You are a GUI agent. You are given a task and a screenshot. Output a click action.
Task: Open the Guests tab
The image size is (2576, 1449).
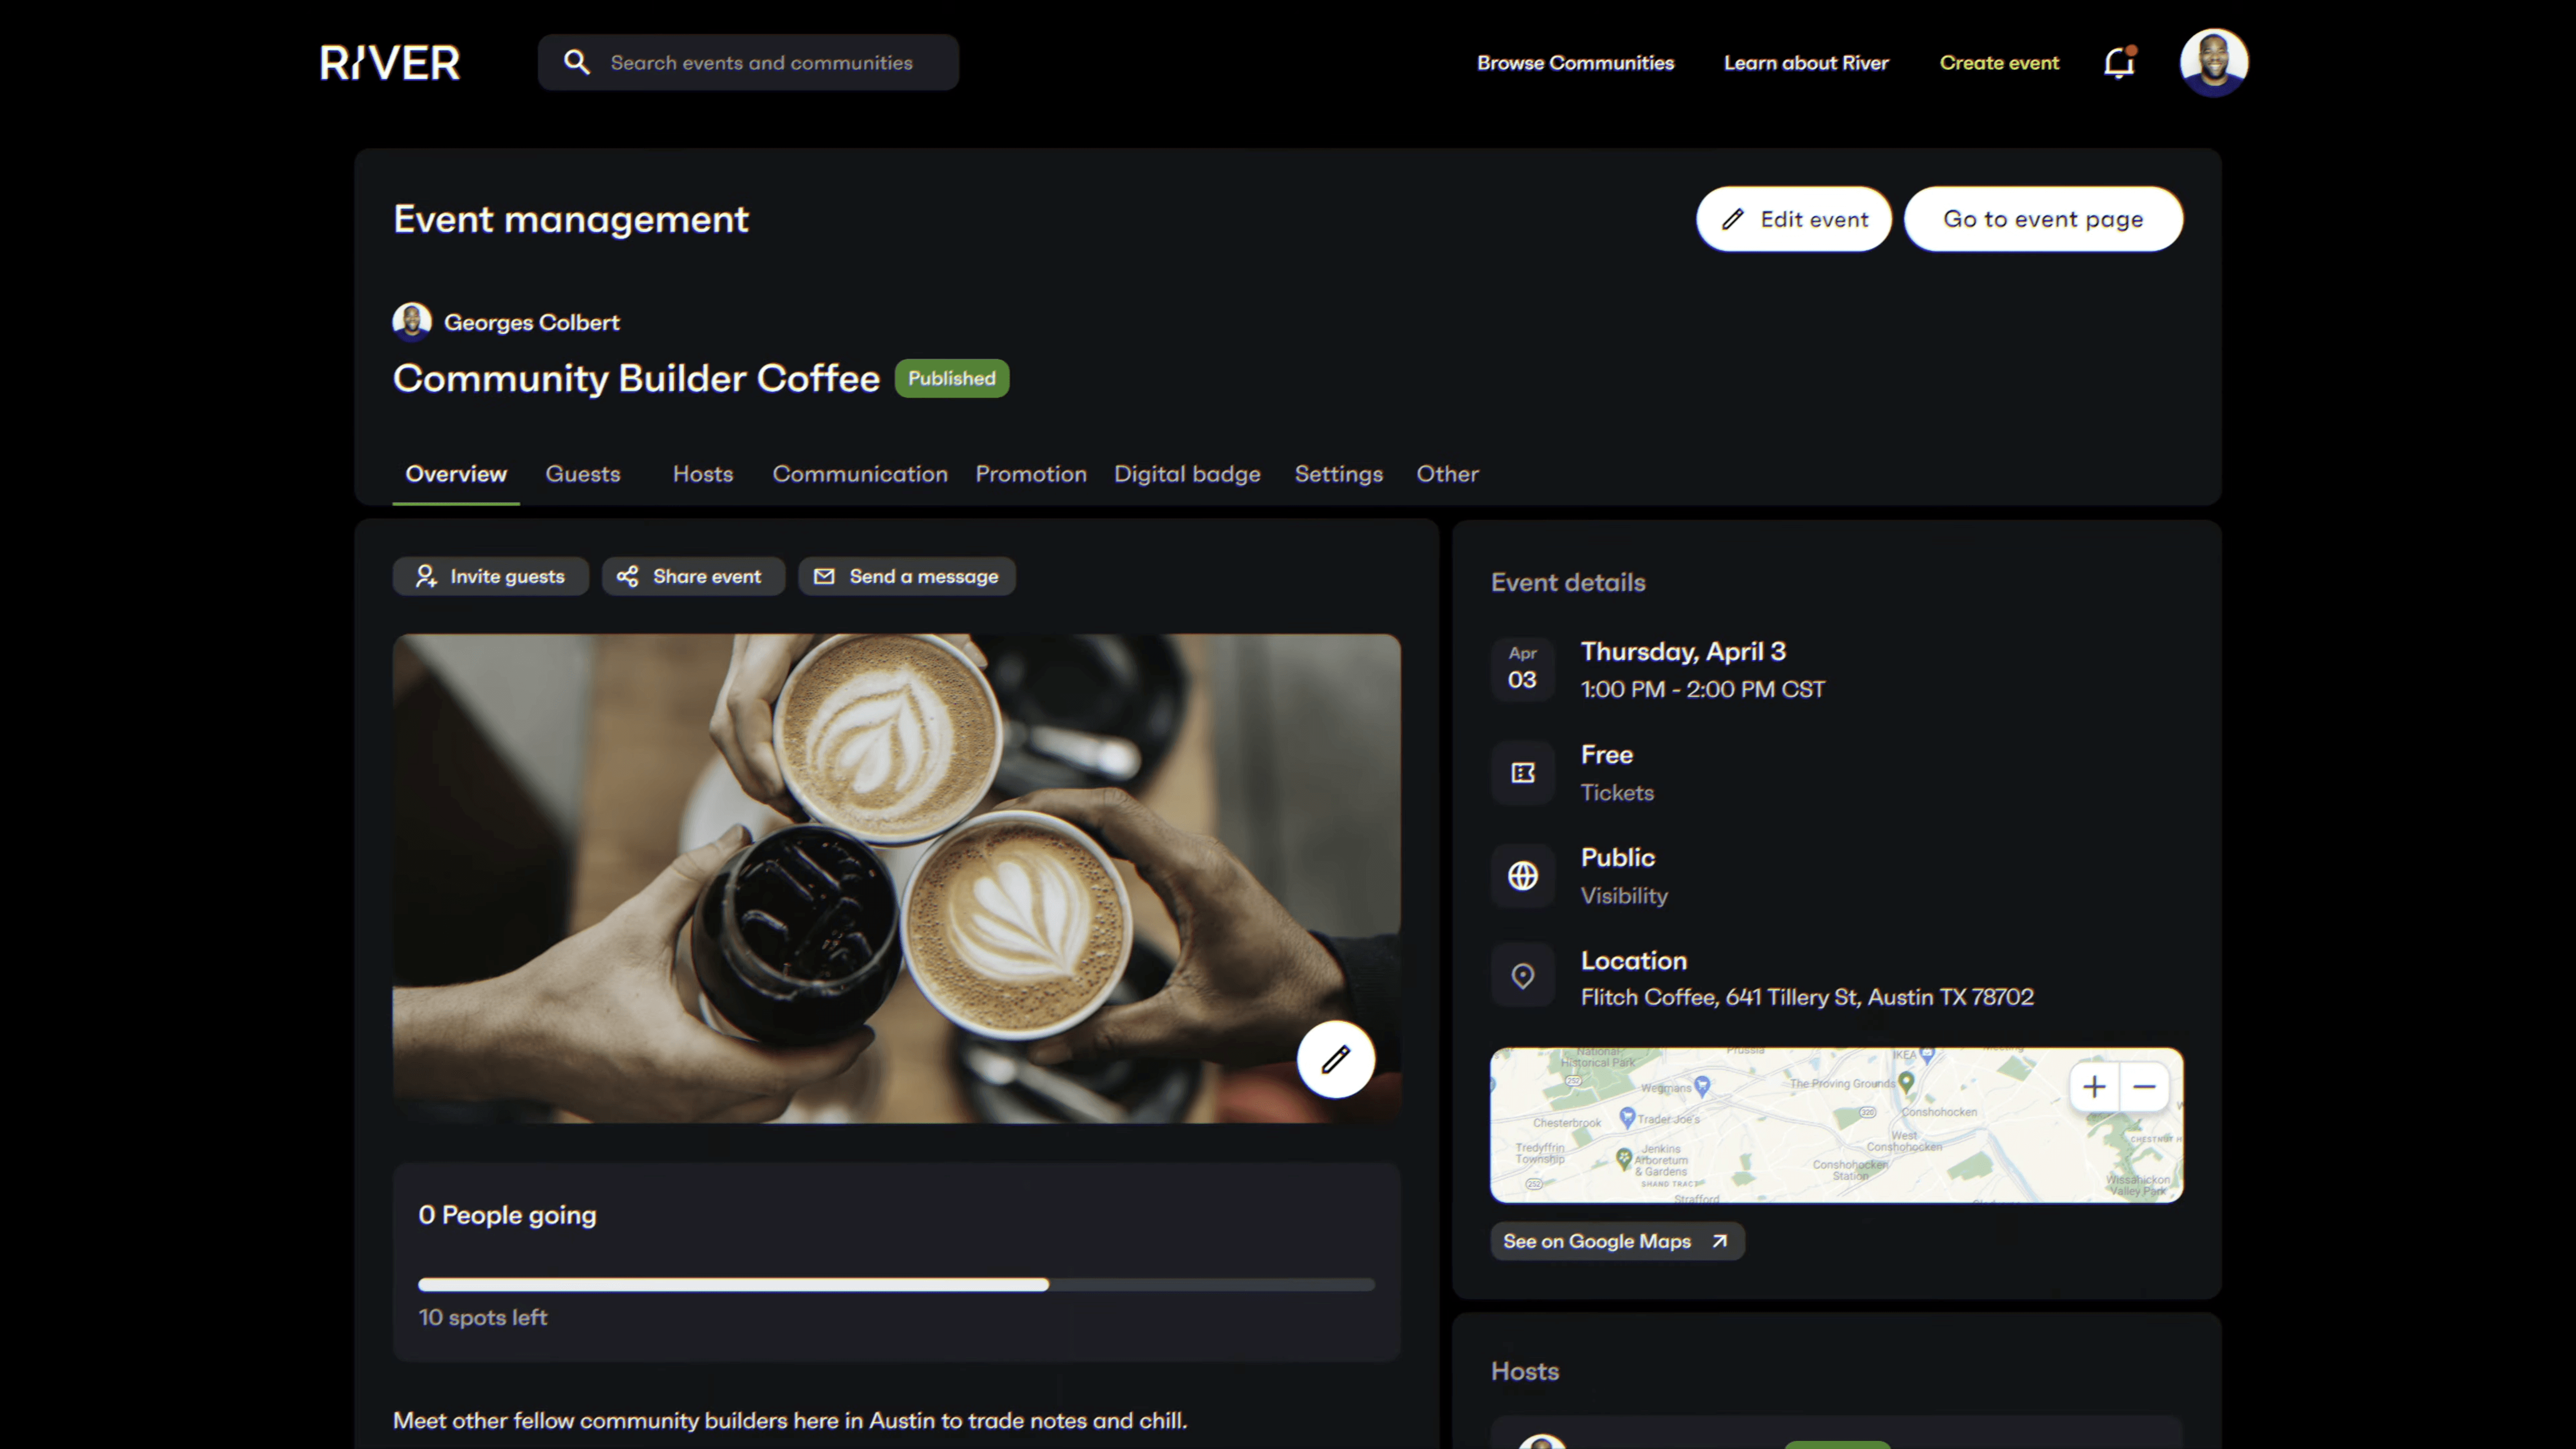582,474
